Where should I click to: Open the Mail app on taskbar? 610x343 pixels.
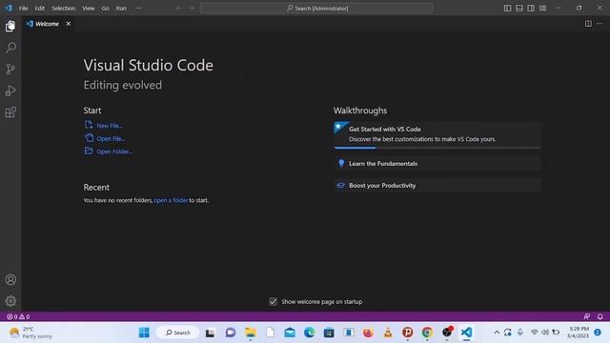click(x=290, y=333)
